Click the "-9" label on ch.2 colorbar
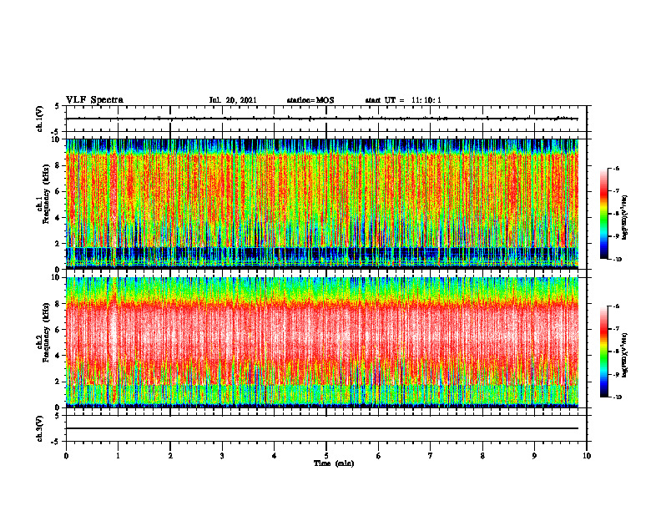The width and height of the screenshot is (661, 511). pyautogui.click(x=616, y=374)
